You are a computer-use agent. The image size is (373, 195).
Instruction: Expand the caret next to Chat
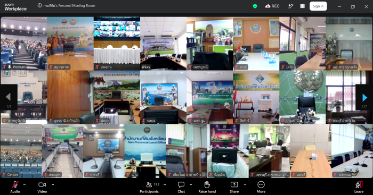(191, 184)
